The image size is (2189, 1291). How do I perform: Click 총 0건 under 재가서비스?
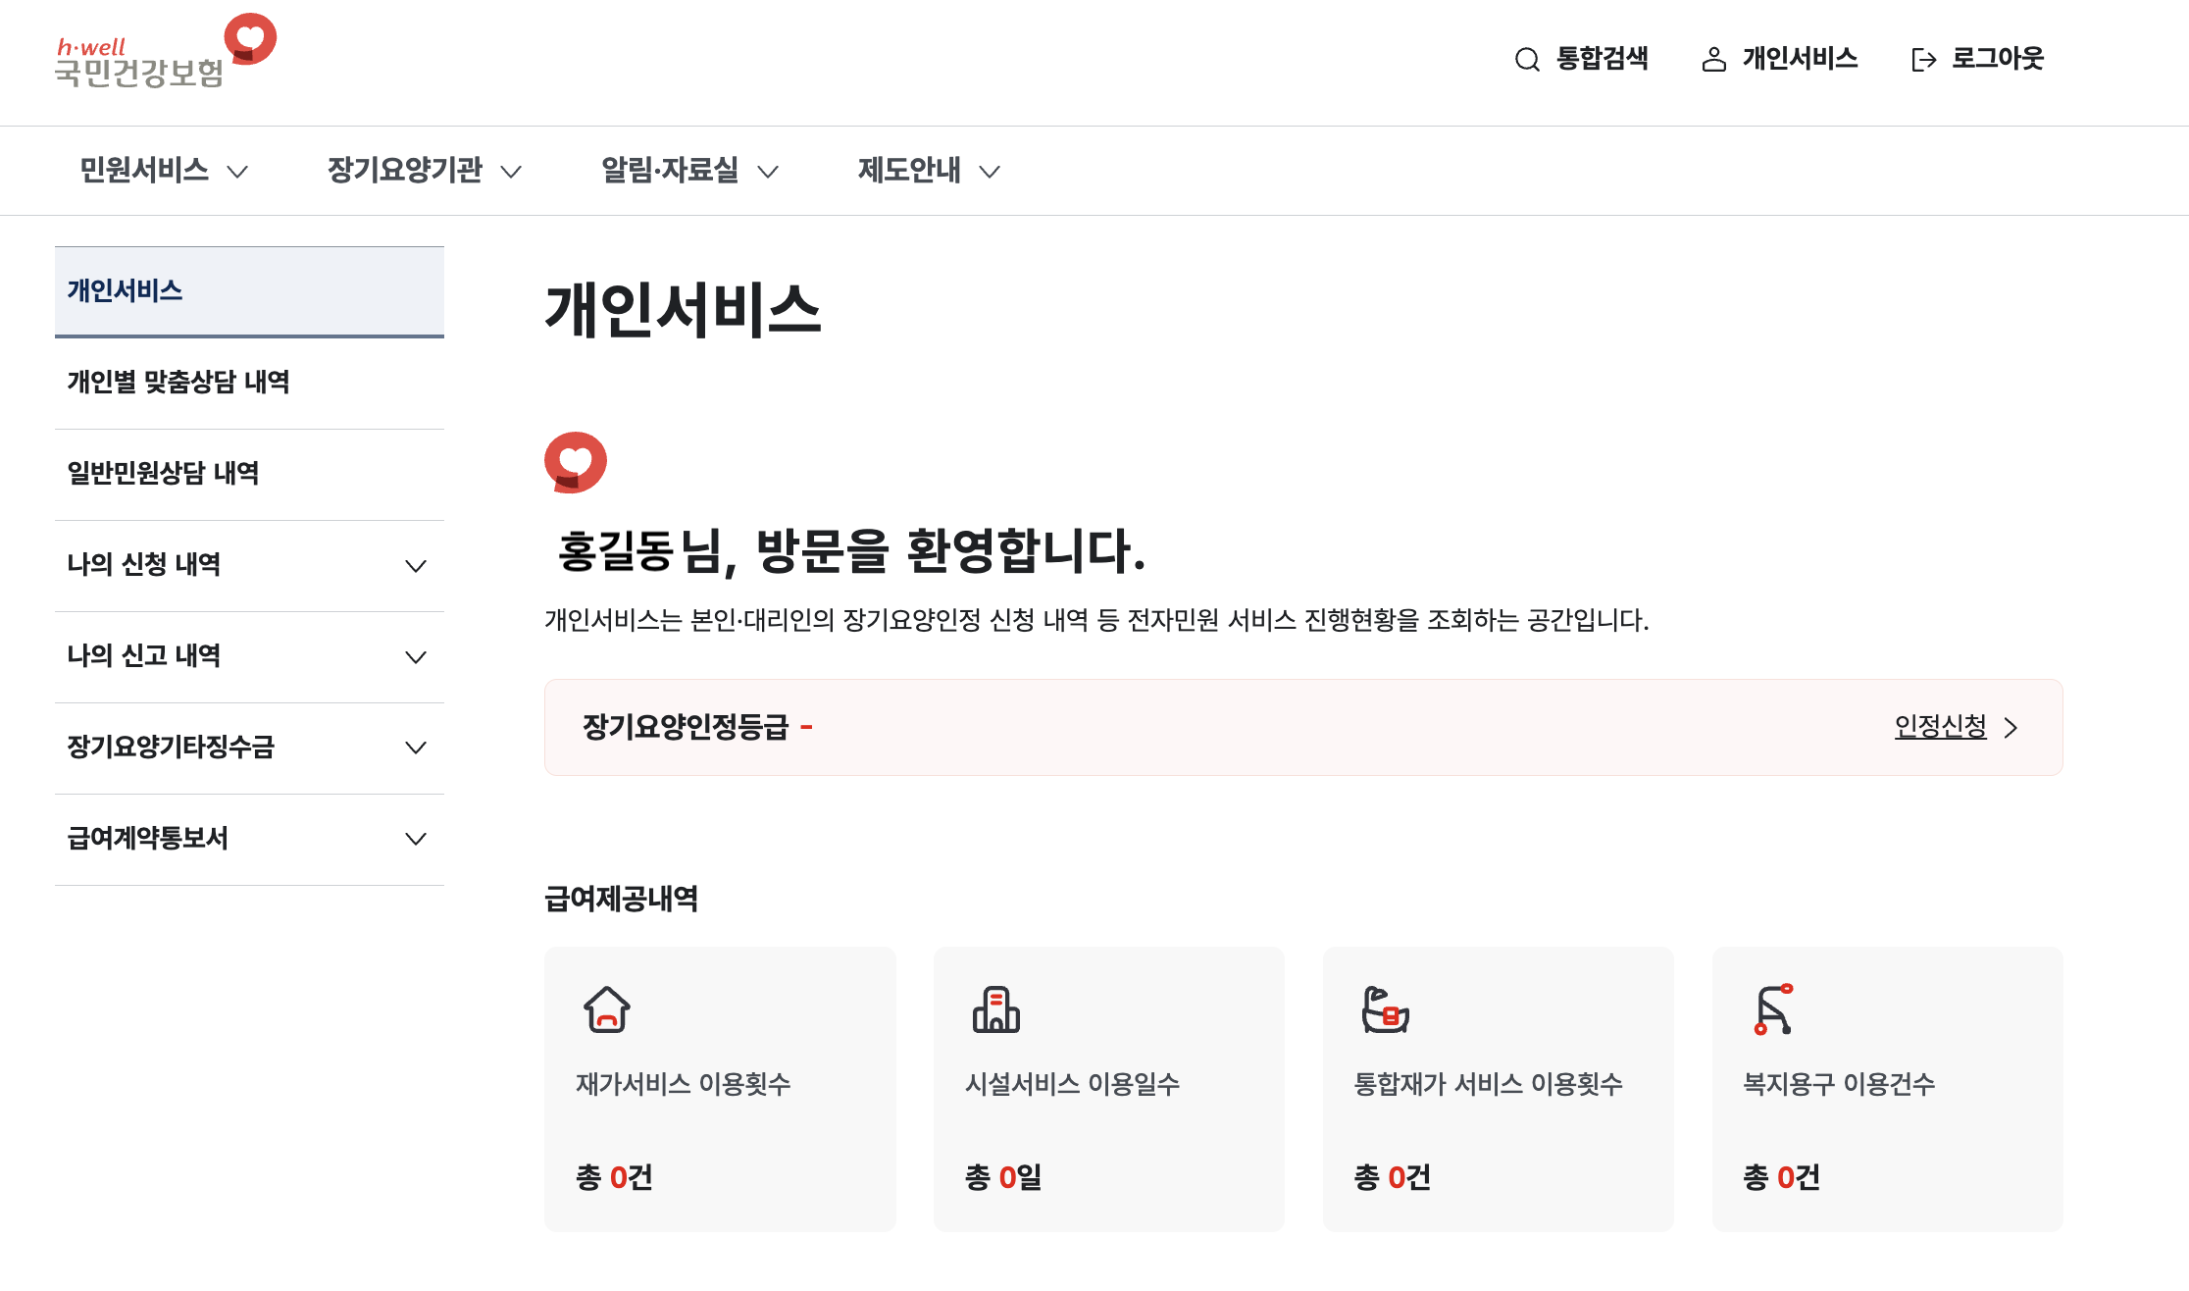[614, 1177]
